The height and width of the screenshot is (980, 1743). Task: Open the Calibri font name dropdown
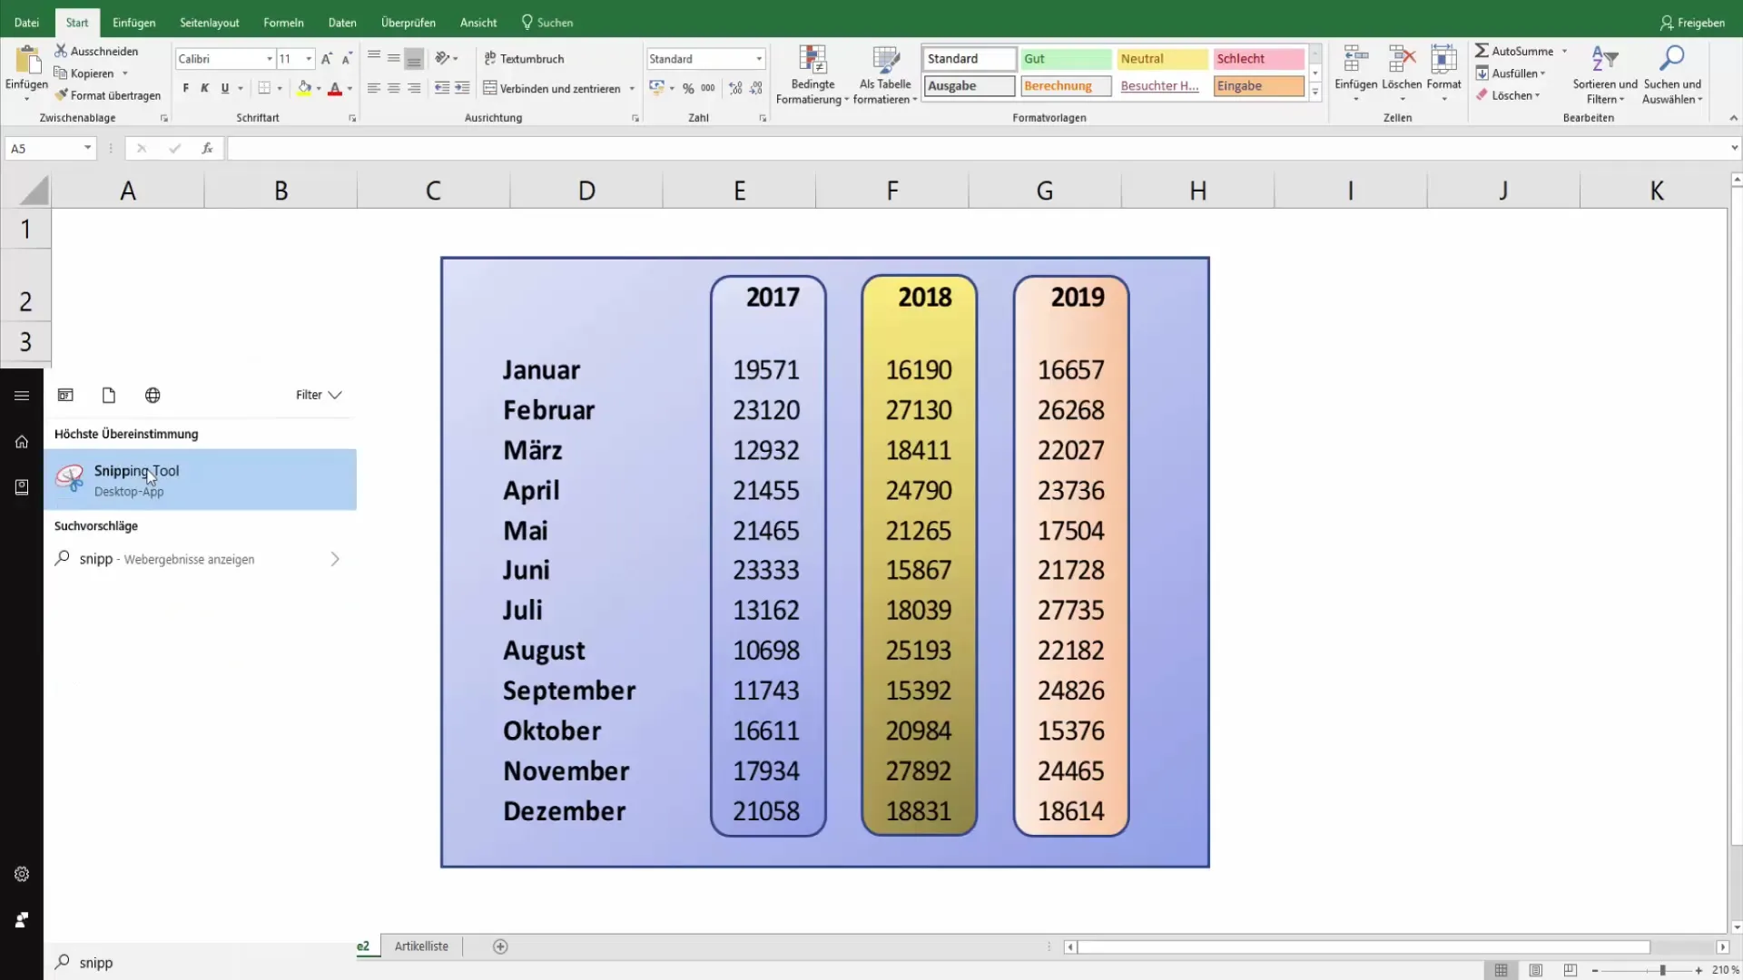[270, 59]
